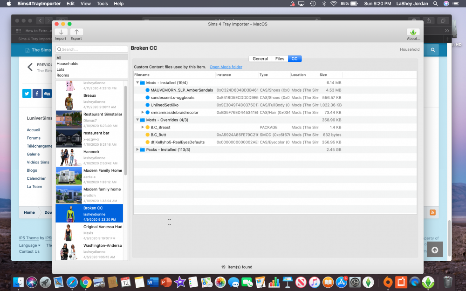
Task: Open Google Chrome from the dock
Action: (x=86, y=282)
